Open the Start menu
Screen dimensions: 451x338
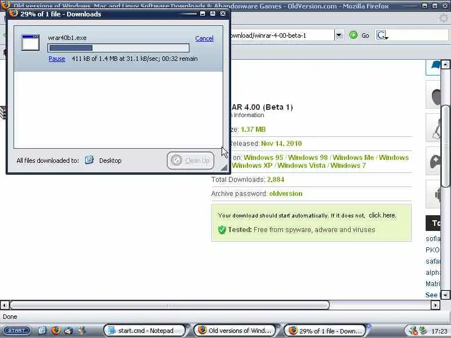click(x=17, y=331)
